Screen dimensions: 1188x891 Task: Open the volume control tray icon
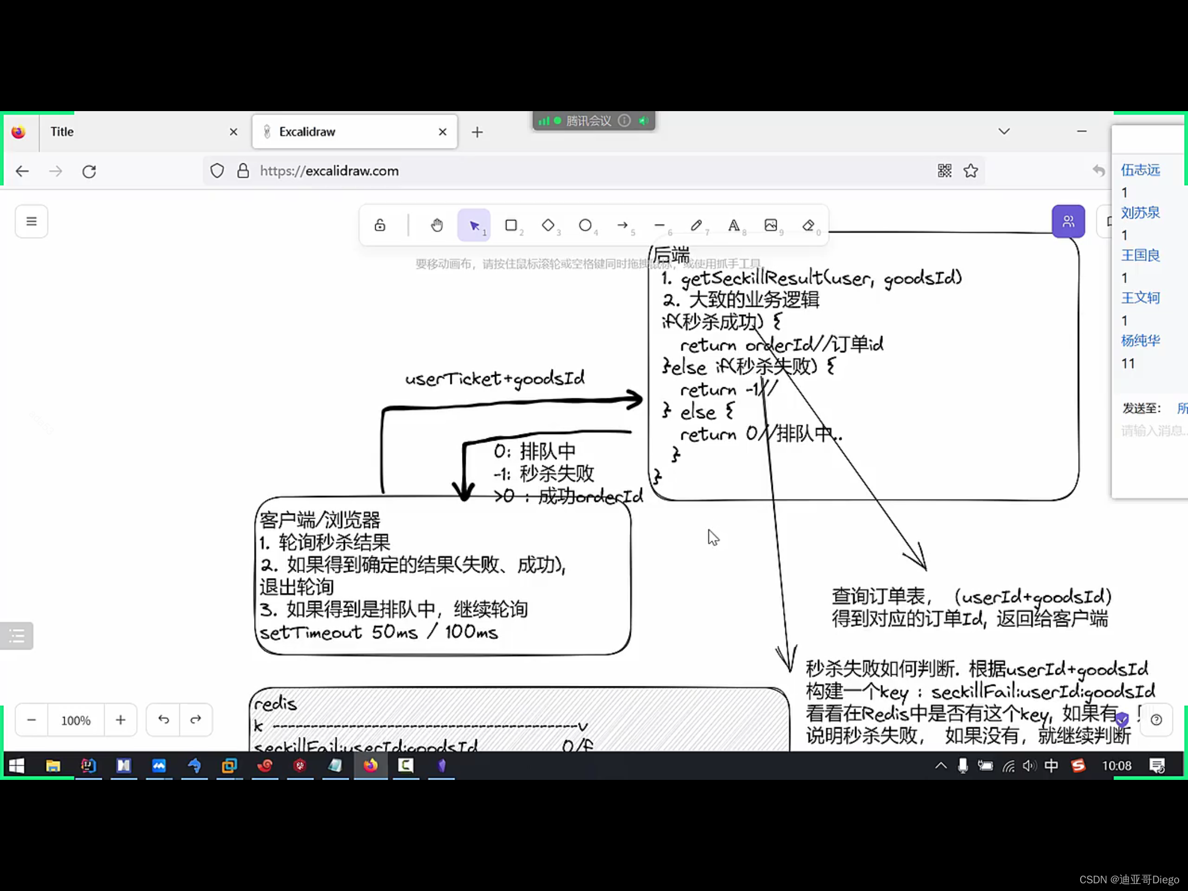(1029, 766)
